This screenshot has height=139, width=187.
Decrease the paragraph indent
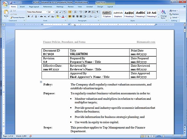(x=86, y=12)
